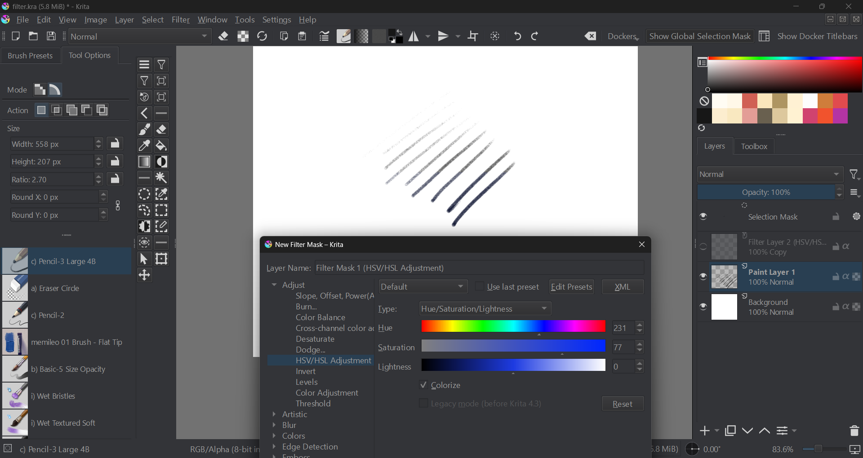Expand the Artistic filter category
The image size is (863, 458).
[x=274, y=414]
